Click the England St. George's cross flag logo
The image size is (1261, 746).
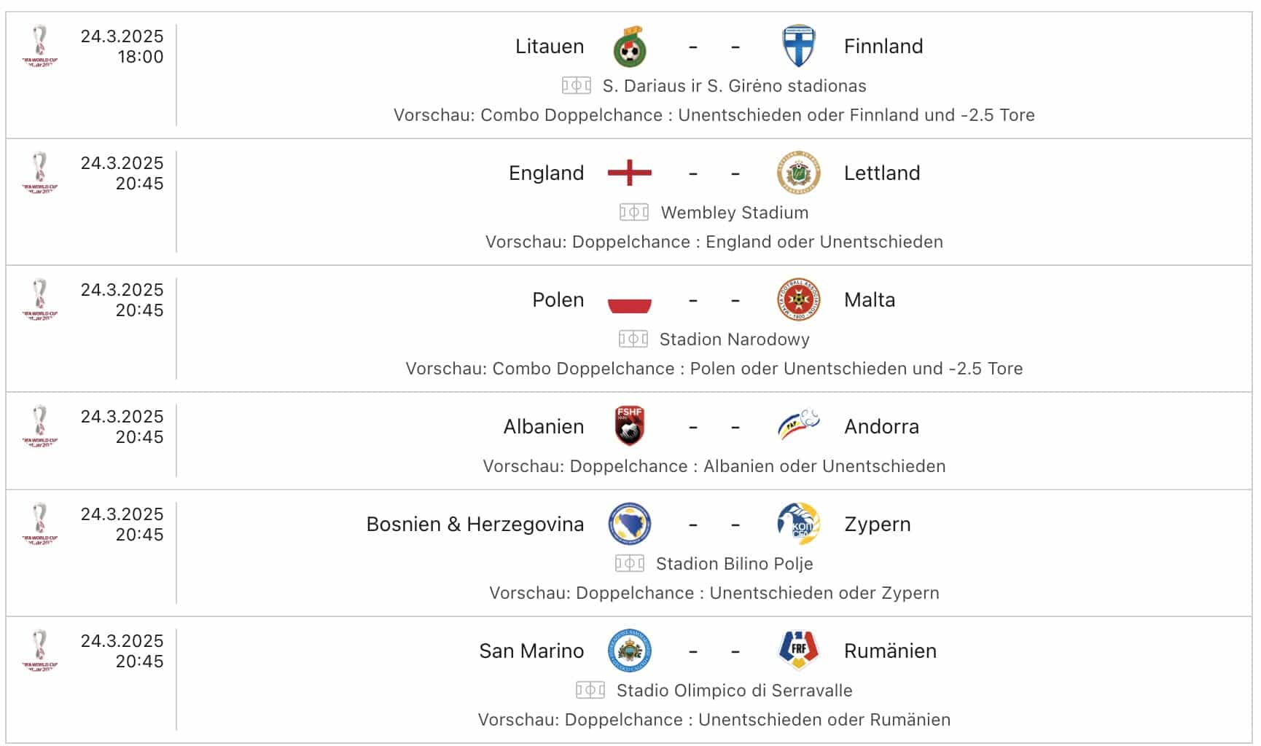tap(627, 173)
